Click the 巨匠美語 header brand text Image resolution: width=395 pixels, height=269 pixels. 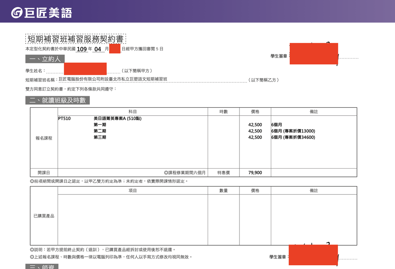click(x=48, y=13)
